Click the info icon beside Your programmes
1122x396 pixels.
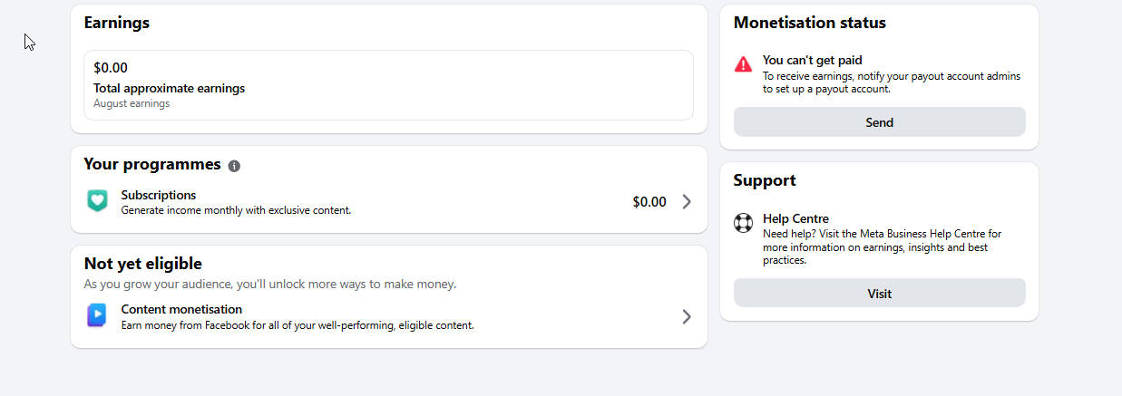tap(234, 166)
